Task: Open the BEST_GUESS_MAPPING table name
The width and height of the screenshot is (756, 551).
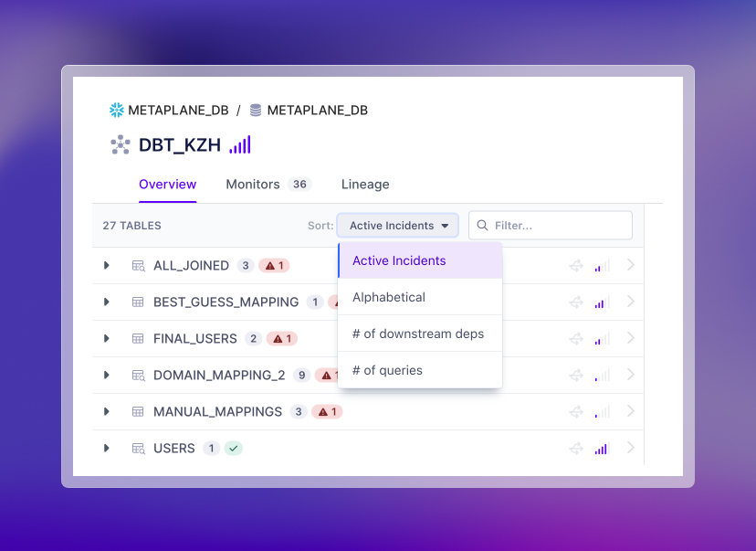Action: (226, 302)
